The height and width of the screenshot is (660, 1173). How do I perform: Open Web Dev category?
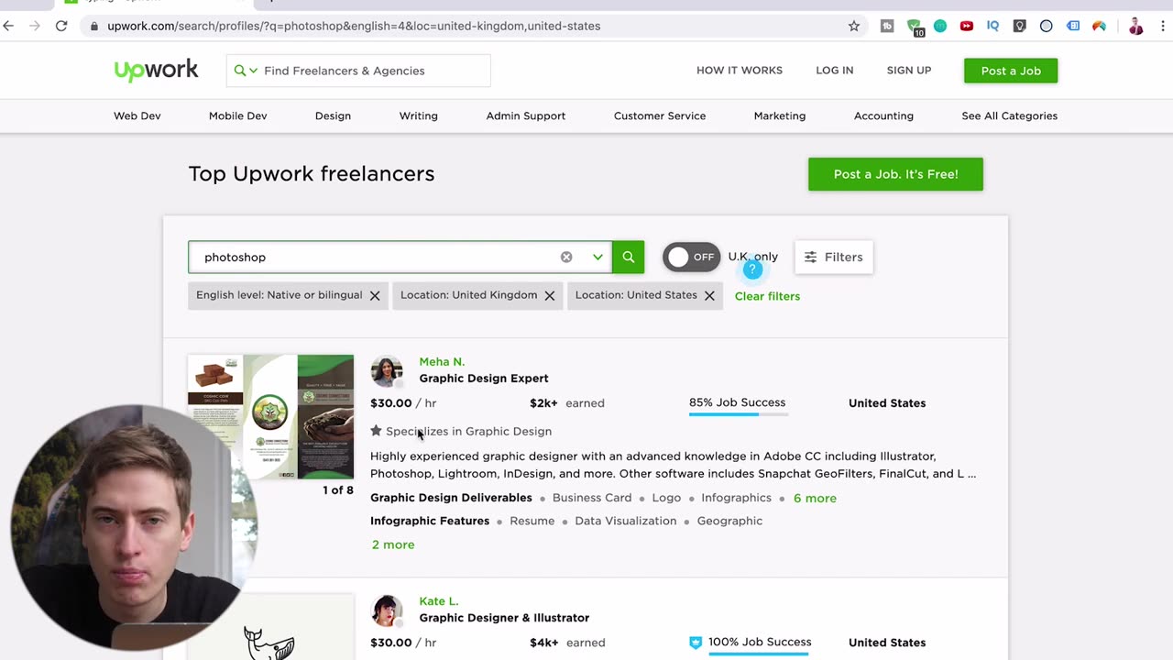tap(137, 115)
